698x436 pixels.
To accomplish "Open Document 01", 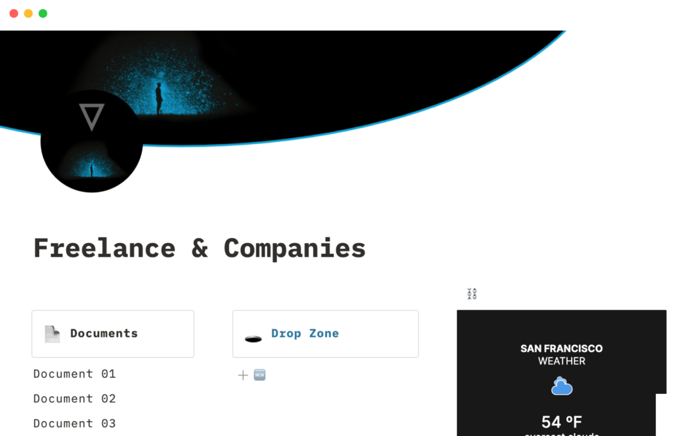I will coord(75,373).
